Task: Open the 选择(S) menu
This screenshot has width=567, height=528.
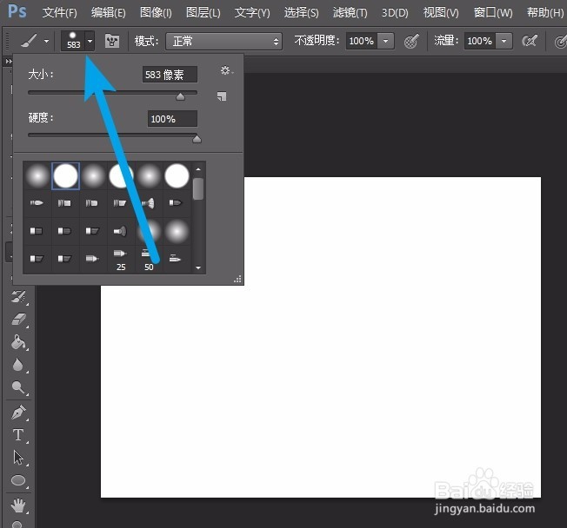Action: point(301,13)
